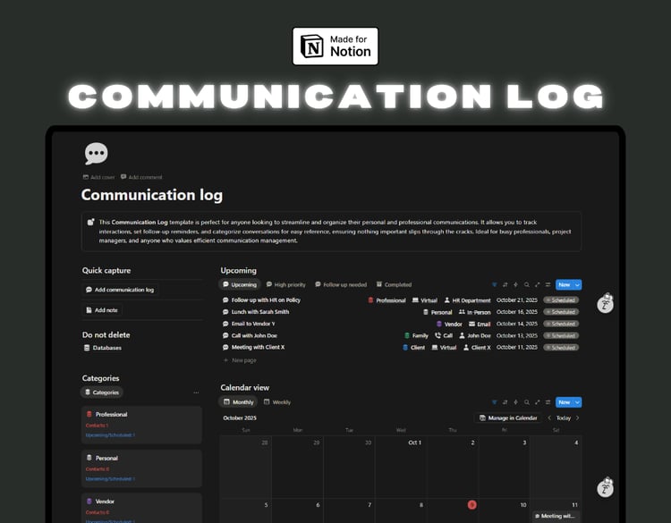Click Add cover above the title

click(x=98, y=177)
